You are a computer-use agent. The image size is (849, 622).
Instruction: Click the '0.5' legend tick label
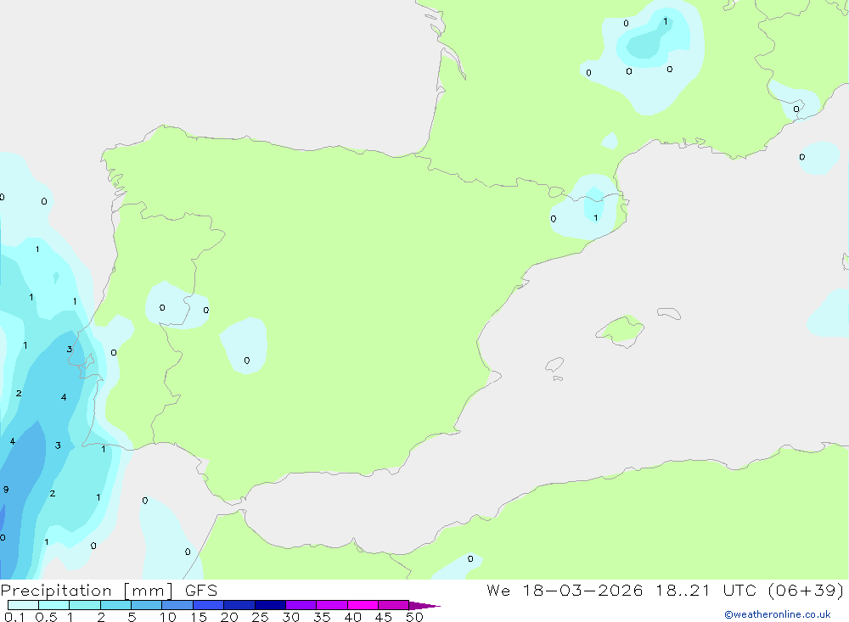click(x=46, y=617)
